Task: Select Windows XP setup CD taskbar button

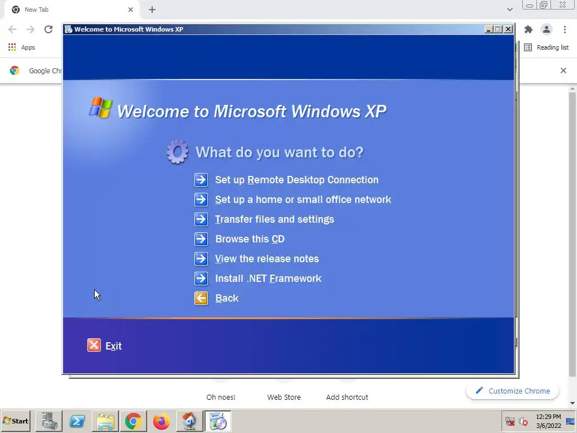Action: (218, 421)
